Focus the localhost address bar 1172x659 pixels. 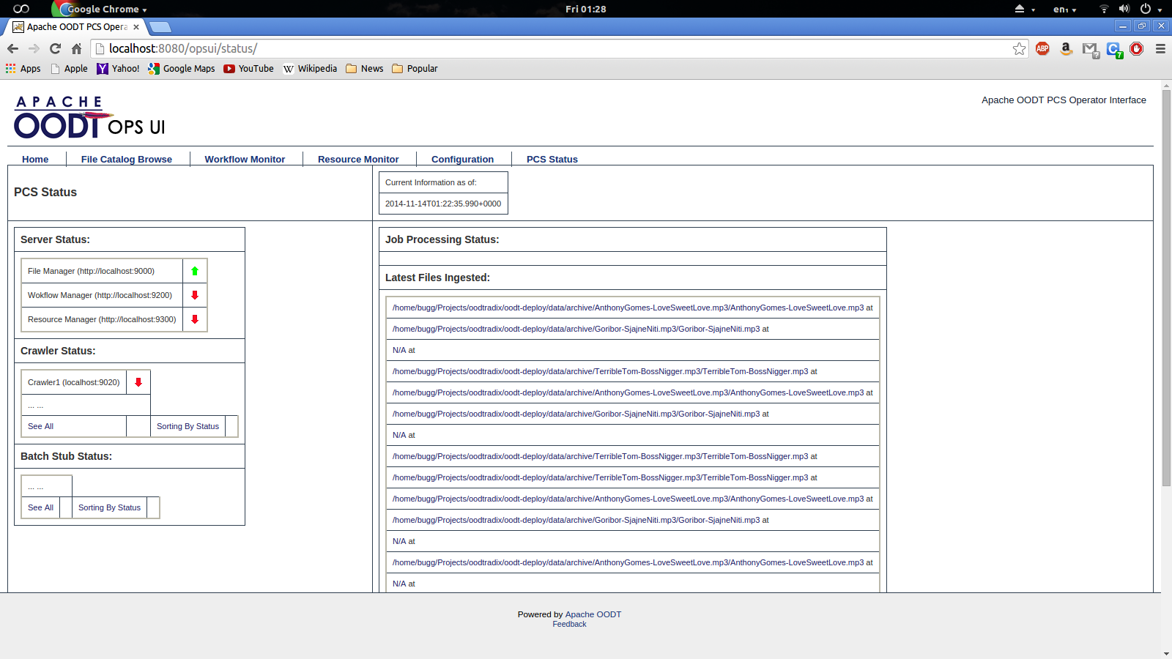click(513, 49)
